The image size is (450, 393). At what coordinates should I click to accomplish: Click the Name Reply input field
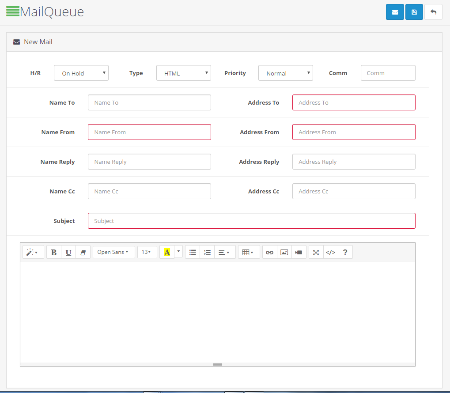(x=150, y=162)
